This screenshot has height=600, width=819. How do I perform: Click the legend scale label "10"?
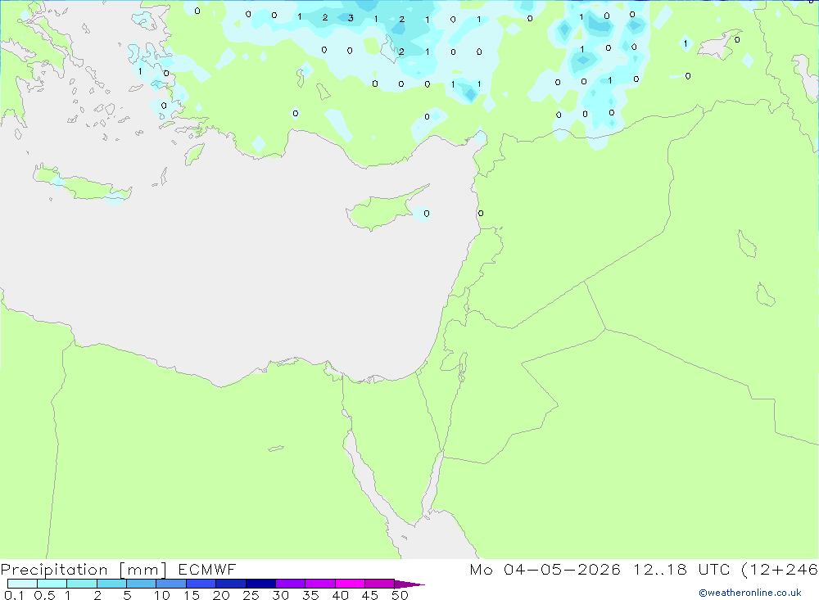point(162,595)
